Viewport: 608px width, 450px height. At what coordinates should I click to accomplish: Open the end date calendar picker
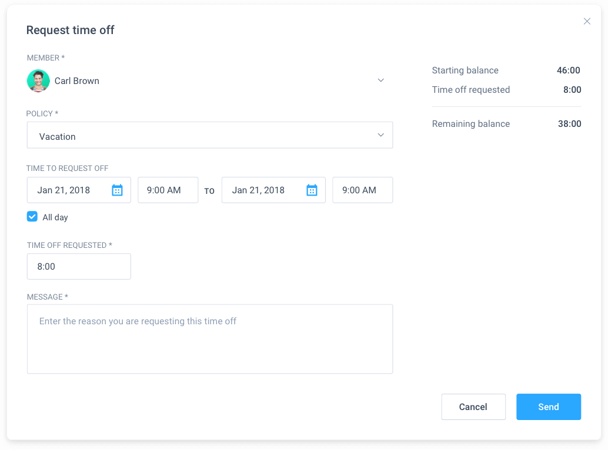click(312, 189)
